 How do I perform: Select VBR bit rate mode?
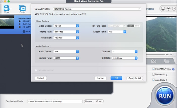[x=131, y=26]
